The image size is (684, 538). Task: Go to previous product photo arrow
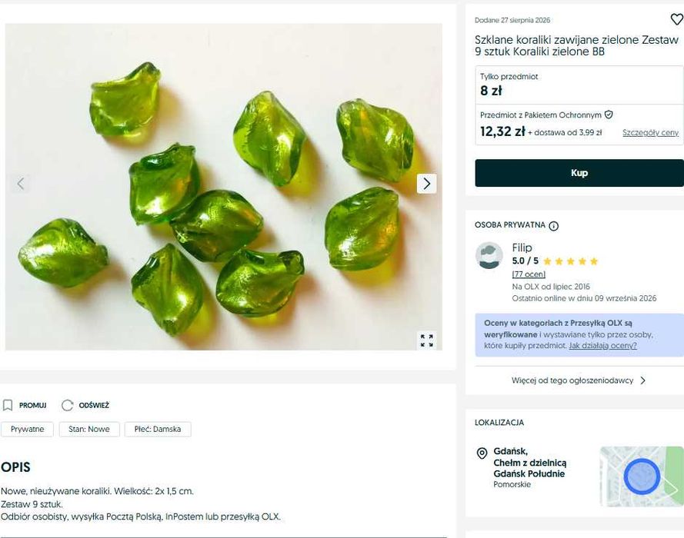(x=21, y=184)
